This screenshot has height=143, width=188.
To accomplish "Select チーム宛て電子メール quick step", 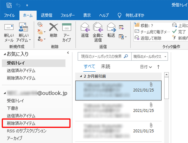I will [x=152, y=32].
